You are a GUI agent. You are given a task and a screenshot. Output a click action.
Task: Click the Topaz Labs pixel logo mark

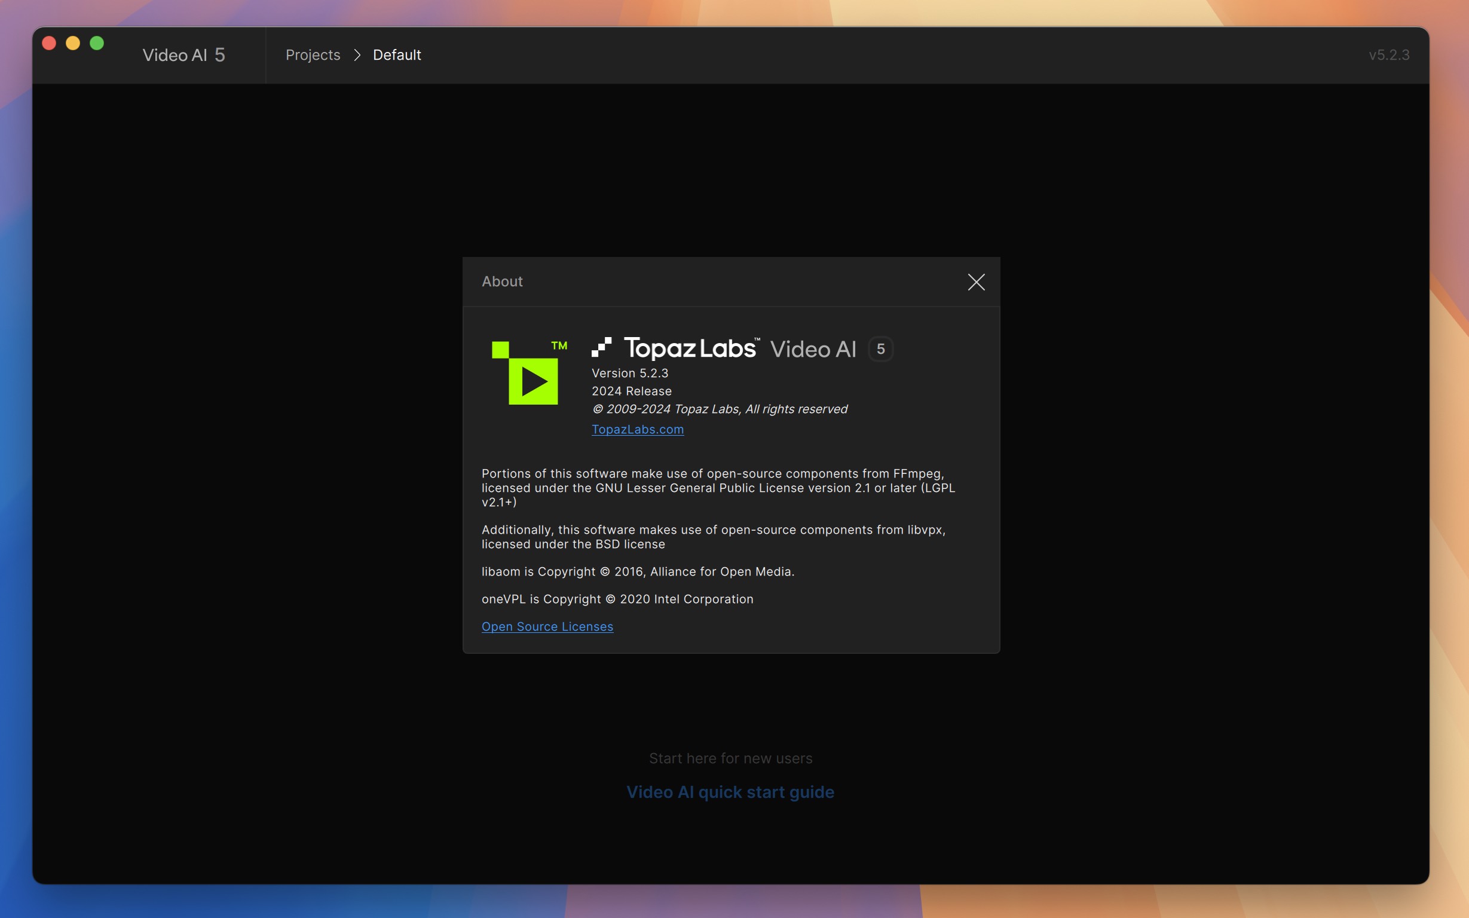tap(601, 347)
